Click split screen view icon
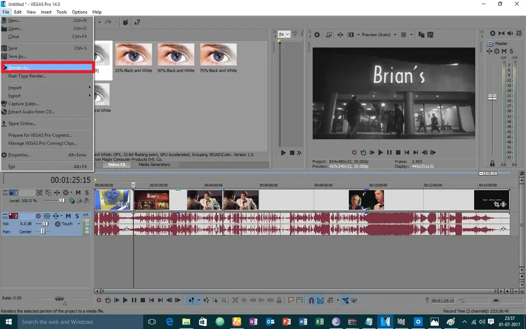This screenshot has width=526, height=329. pyautogui.click(x=351, y=34)
